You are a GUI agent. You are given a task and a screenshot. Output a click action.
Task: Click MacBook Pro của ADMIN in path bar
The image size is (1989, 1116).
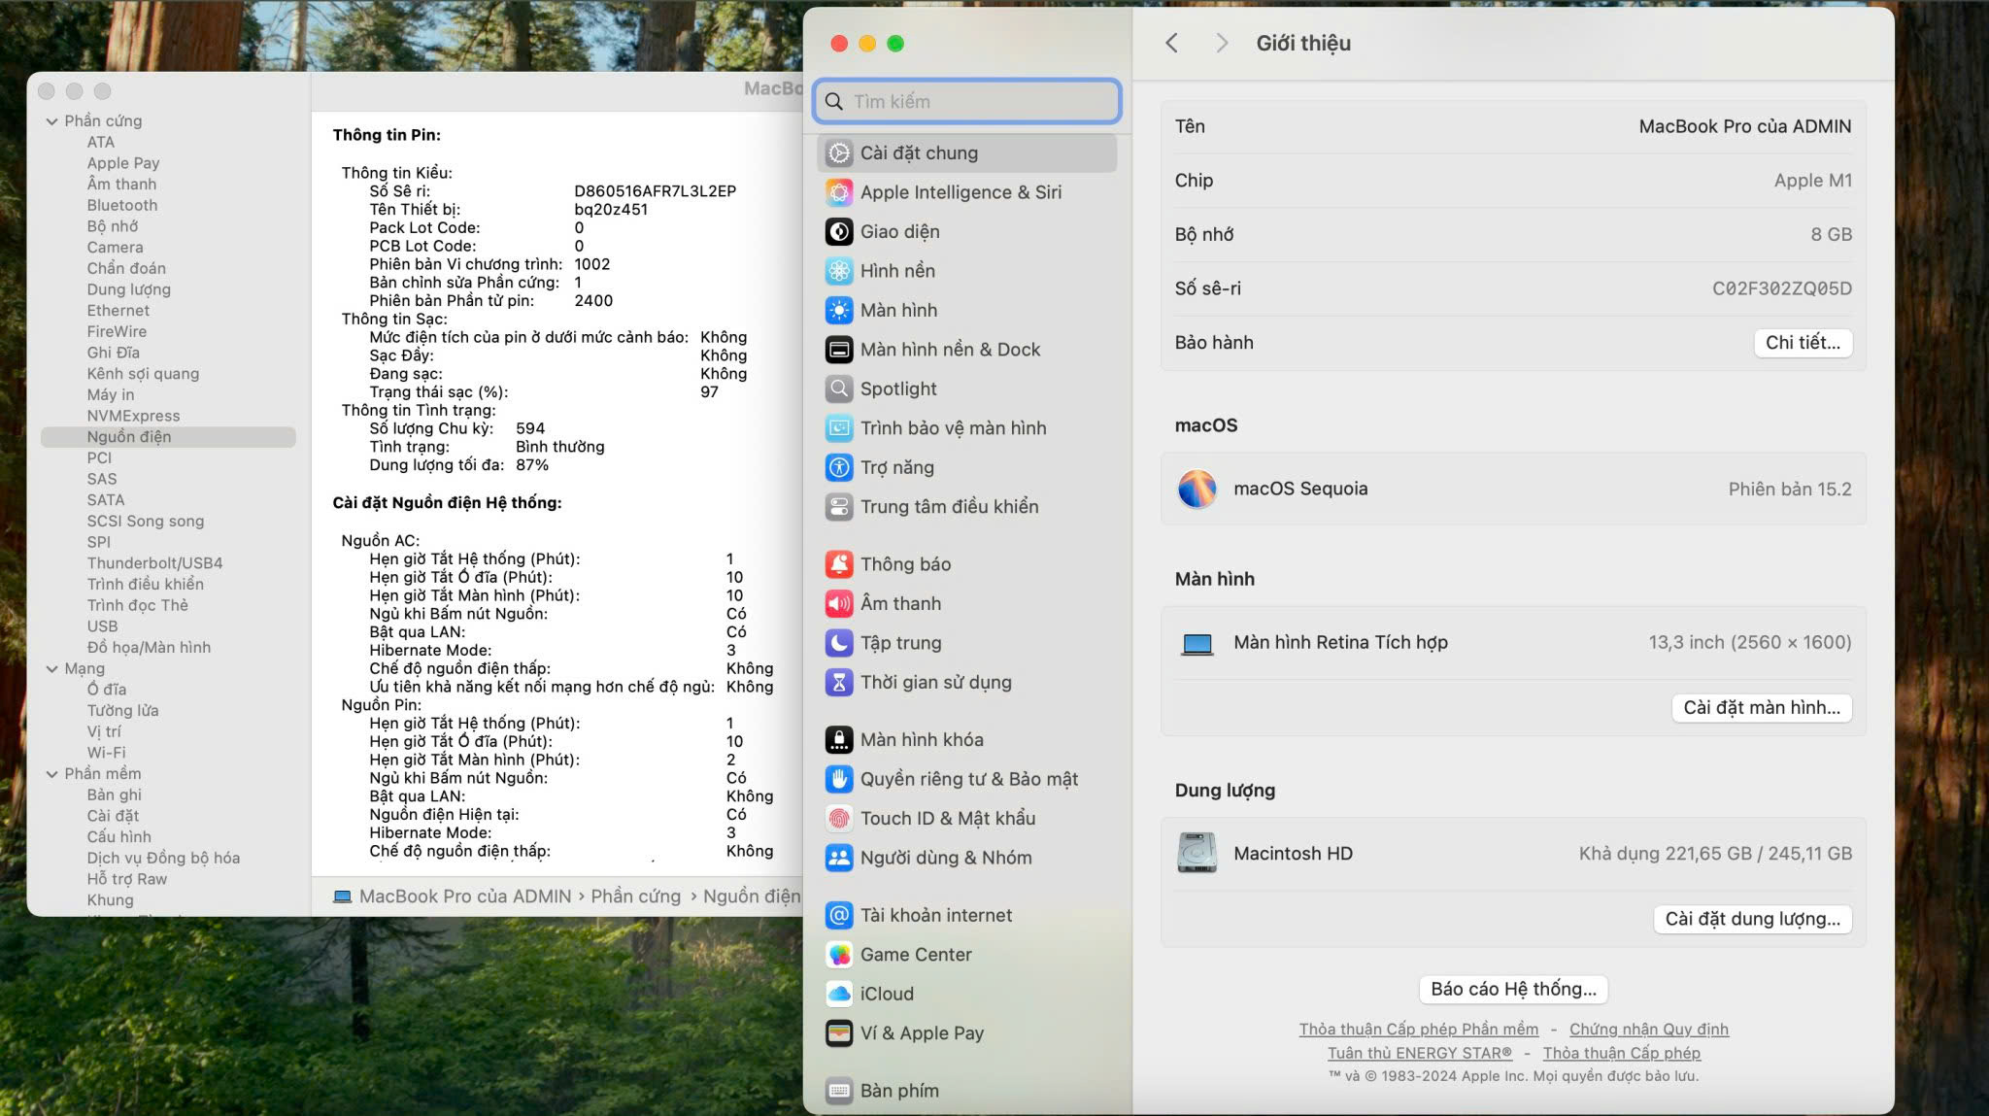coord(465,896)
